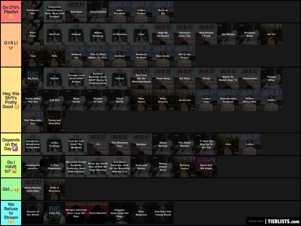Select the "Depends on the Day" label

click(11, 144)
